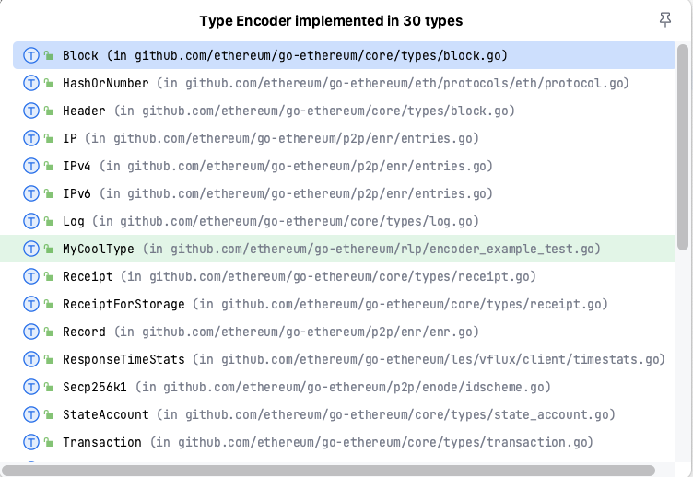Click the type icon next to IPv4
This screenshot has width=693, height=477.
[x=31, y=166]
